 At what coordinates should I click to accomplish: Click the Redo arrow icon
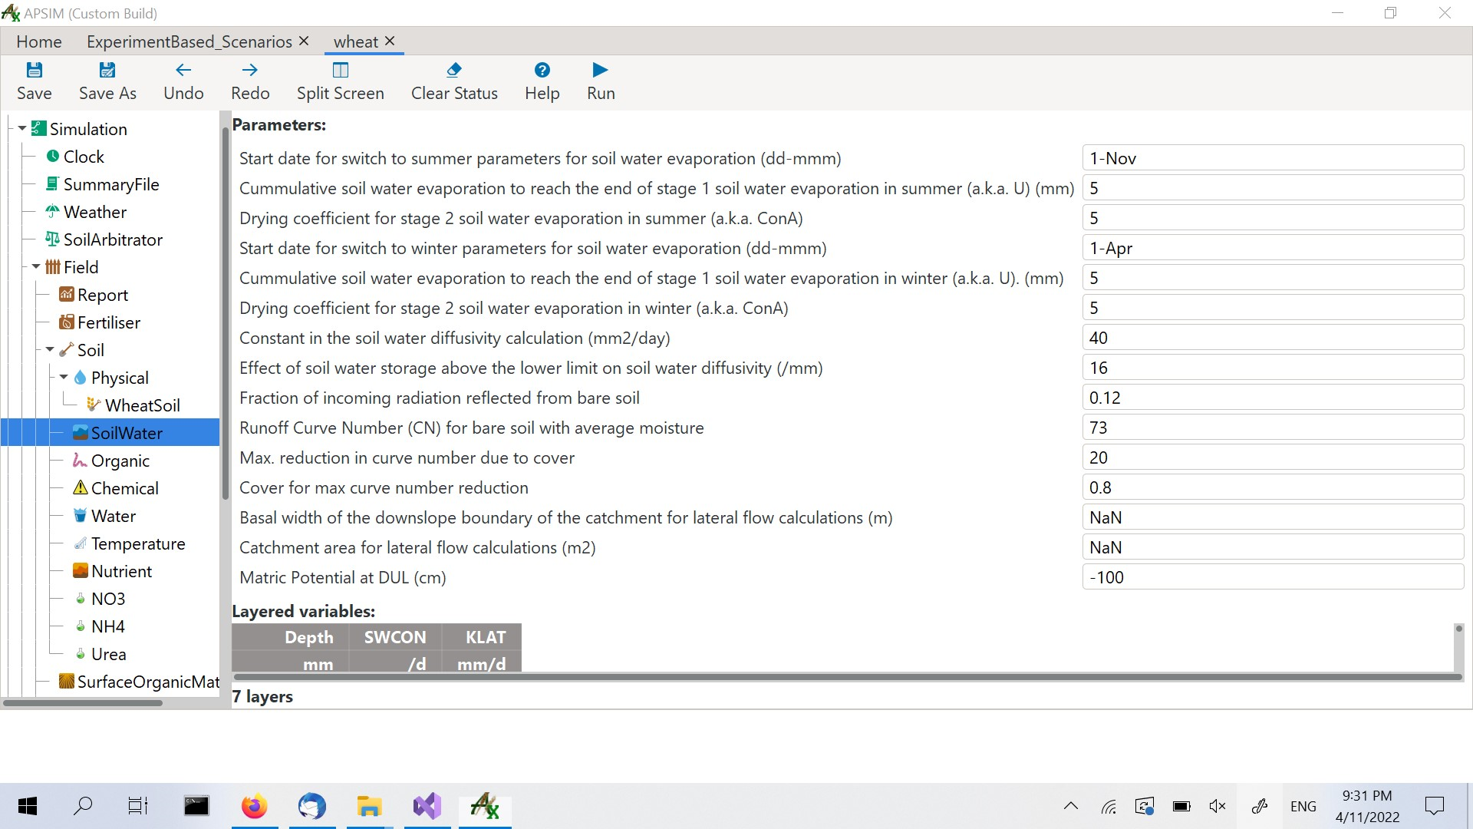point(250,71)
